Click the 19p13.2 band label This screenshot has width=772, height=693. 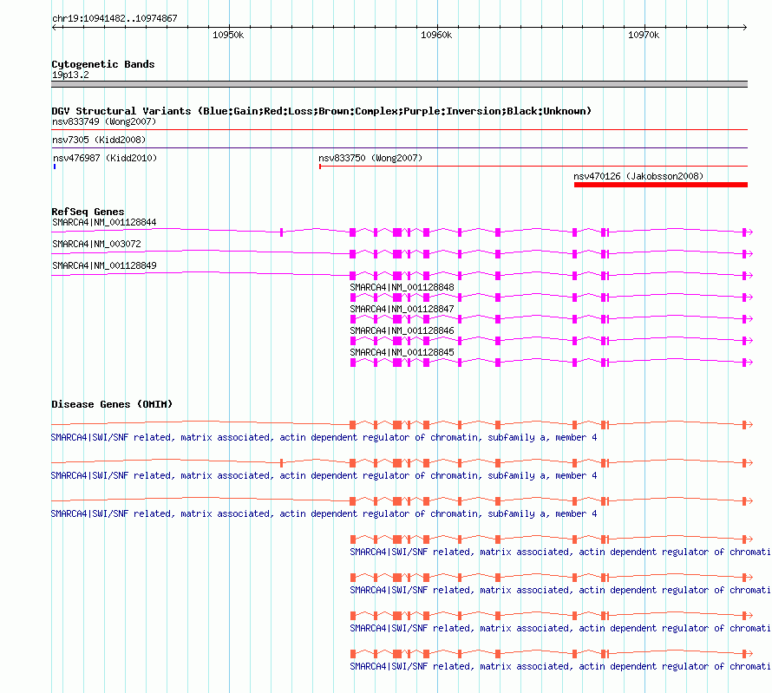click(x=70, y=75)
